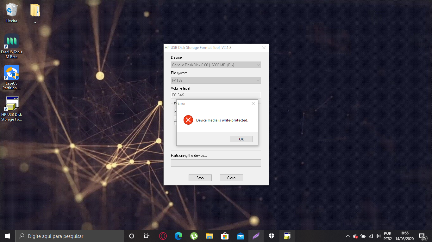The image size is (432, 242).
Task: Click the Stop button
Action: [200, 178]
